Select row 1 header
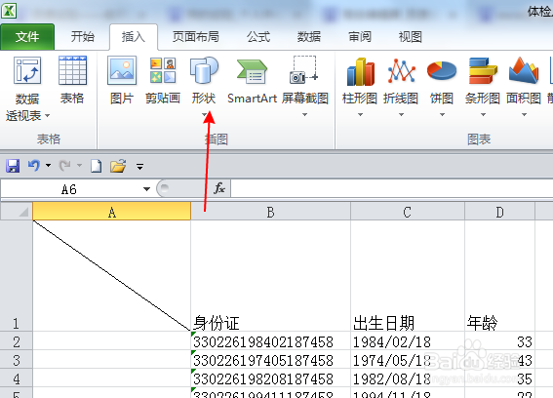Viewport: 553px width, 398px height. click(x=17, y=276)
